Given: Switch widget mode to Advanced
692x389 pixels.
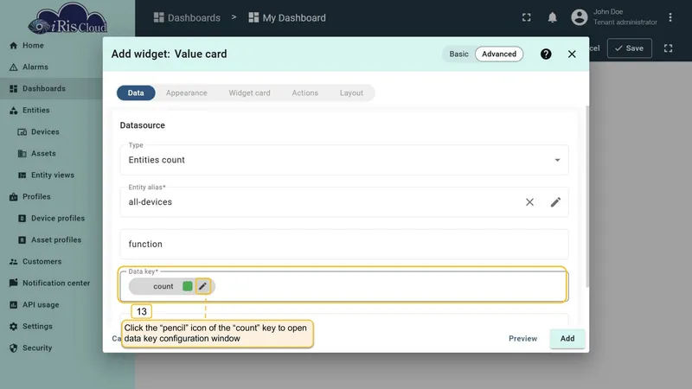Looking at the screenshot, I should pyautogui.click(x=499, y=54).
